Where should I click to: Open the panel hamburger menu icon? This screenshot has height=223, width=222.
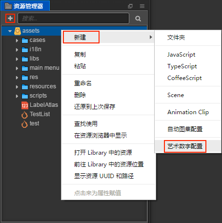pos(142,6)
